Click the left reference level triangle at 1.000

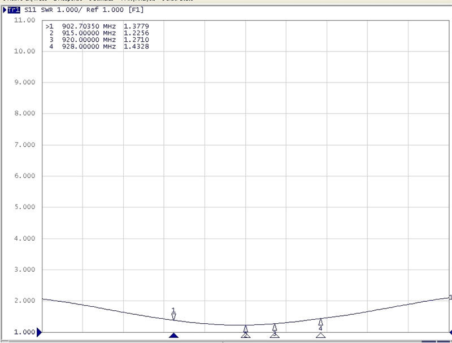tap(40, 333)
